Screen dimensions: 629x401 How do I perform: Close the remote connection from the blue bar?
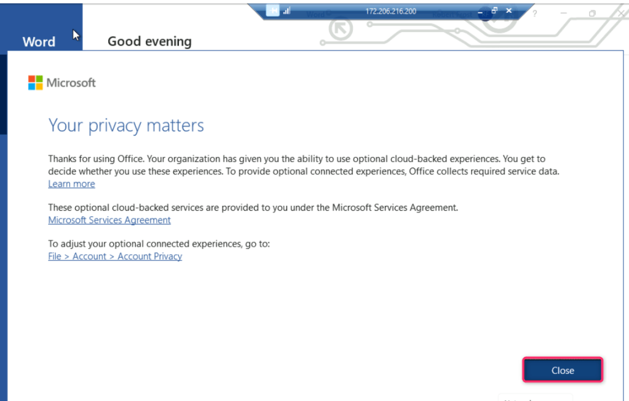[x=508, y=11]
